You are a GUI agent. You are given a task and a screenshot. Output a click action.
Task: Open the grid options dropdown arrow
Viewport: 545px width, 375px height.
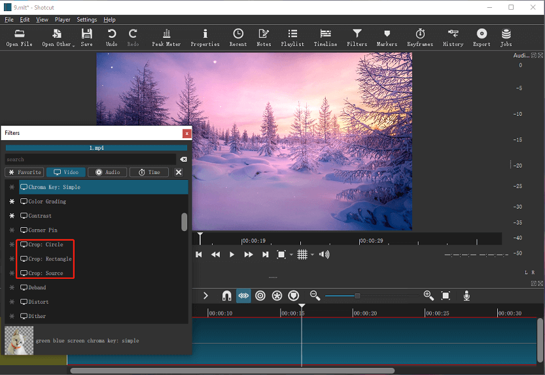(312, 255)
